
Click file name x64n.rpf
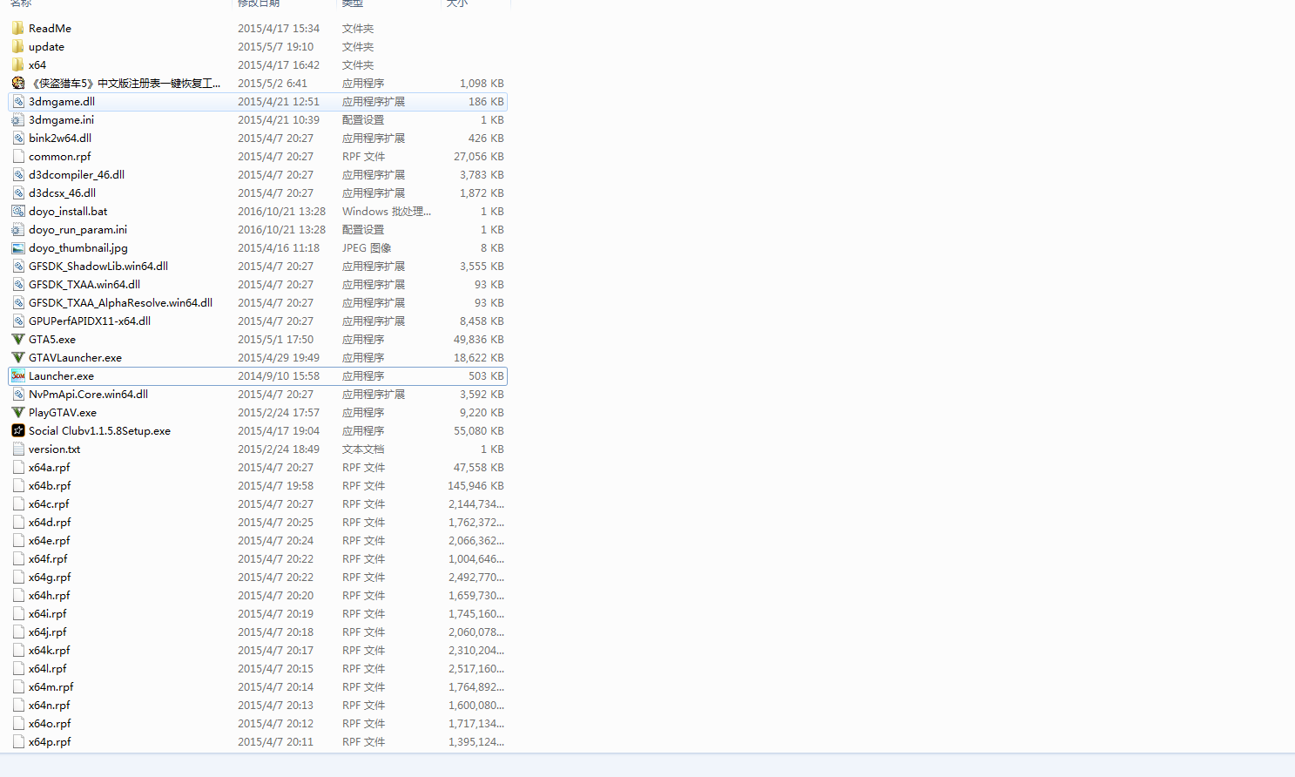50,705
